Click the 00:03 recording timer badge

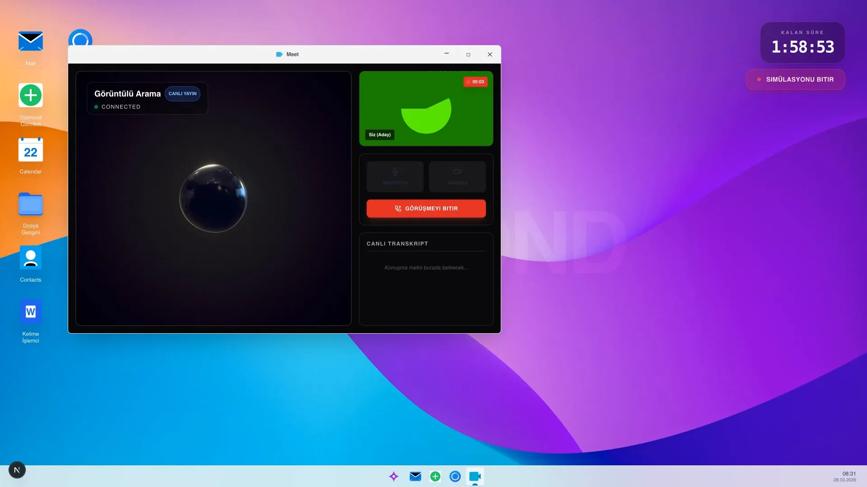coord(475,82)
